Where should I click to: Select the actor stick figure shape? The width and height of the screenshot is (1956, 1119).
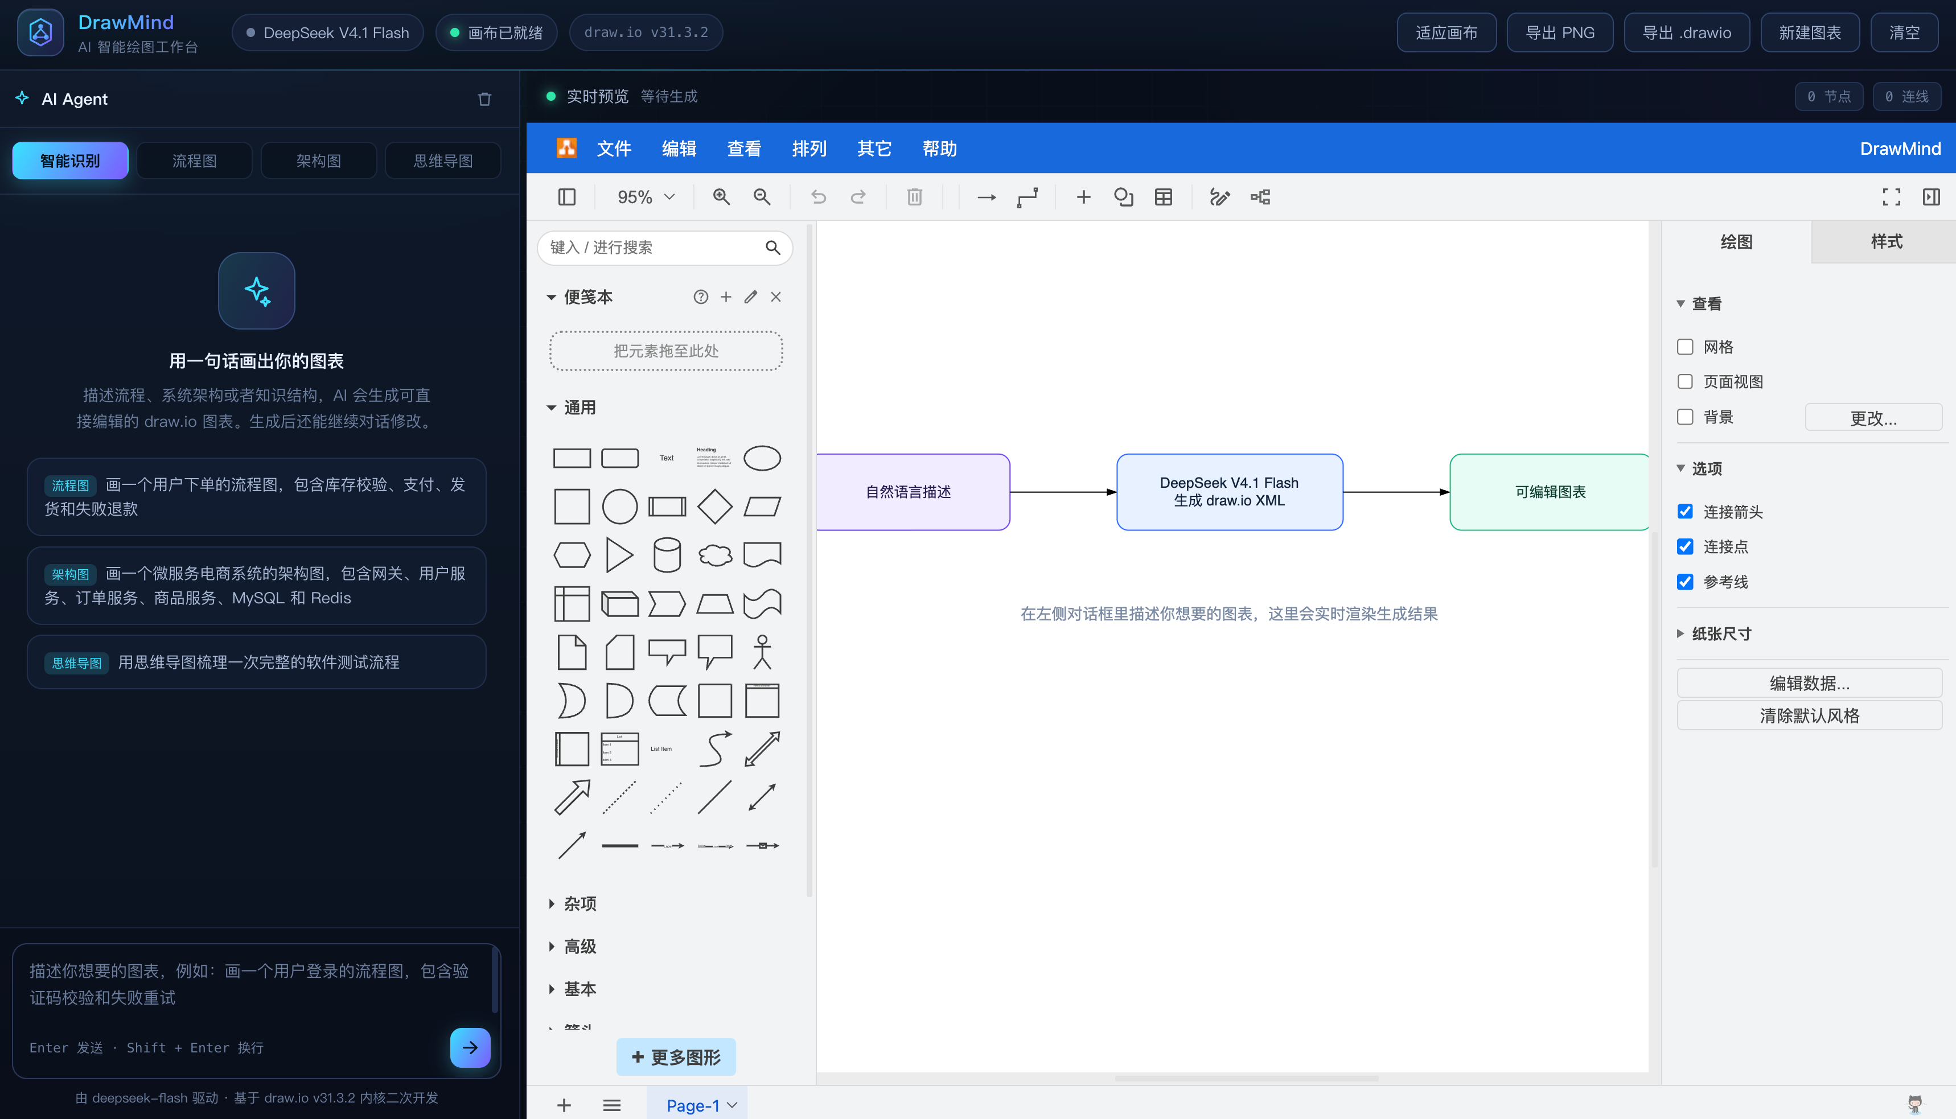tap(762, 652)
